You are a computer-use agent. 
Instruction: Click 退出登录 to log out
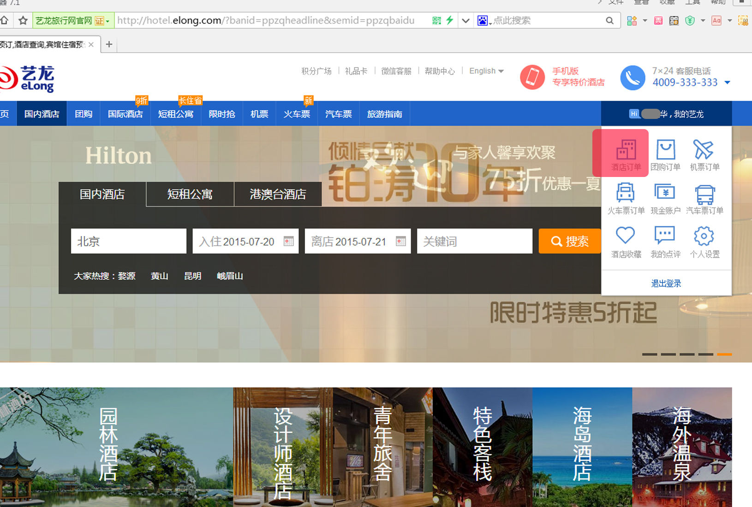666,283
